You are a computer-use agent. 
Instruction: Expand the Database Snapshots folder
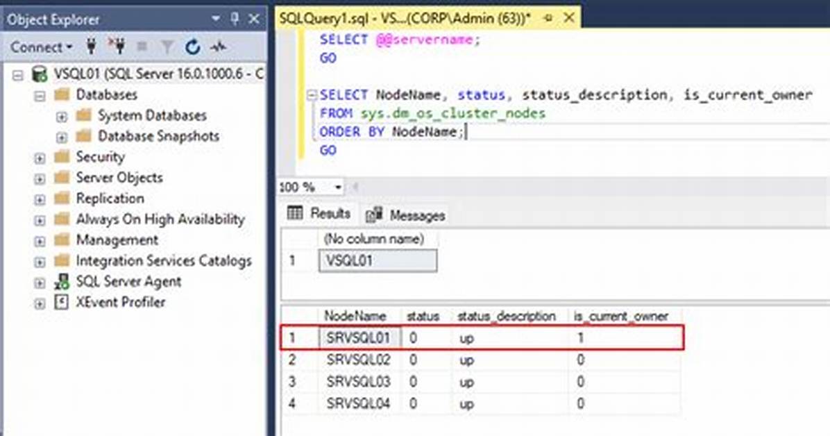point(61,137)
